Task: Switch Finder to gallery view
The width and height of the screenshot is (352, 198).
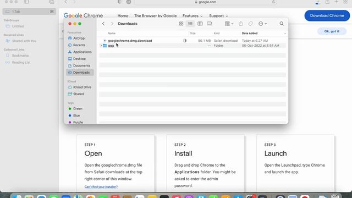Action: pos(209,24)
